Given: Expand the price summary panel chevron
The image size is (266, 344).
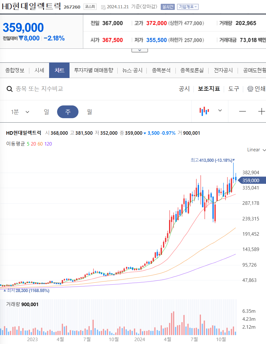Looking at the screenshot, I should 139,50.
